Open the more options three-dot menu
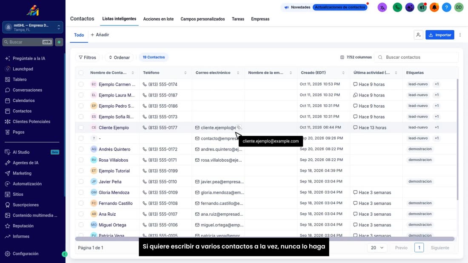This screenshot has height=263, width=468. pos(460,35)
